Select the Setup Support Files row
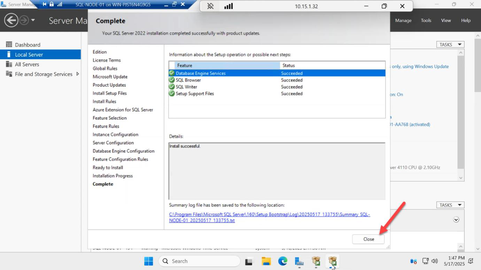 coord(277,93)
